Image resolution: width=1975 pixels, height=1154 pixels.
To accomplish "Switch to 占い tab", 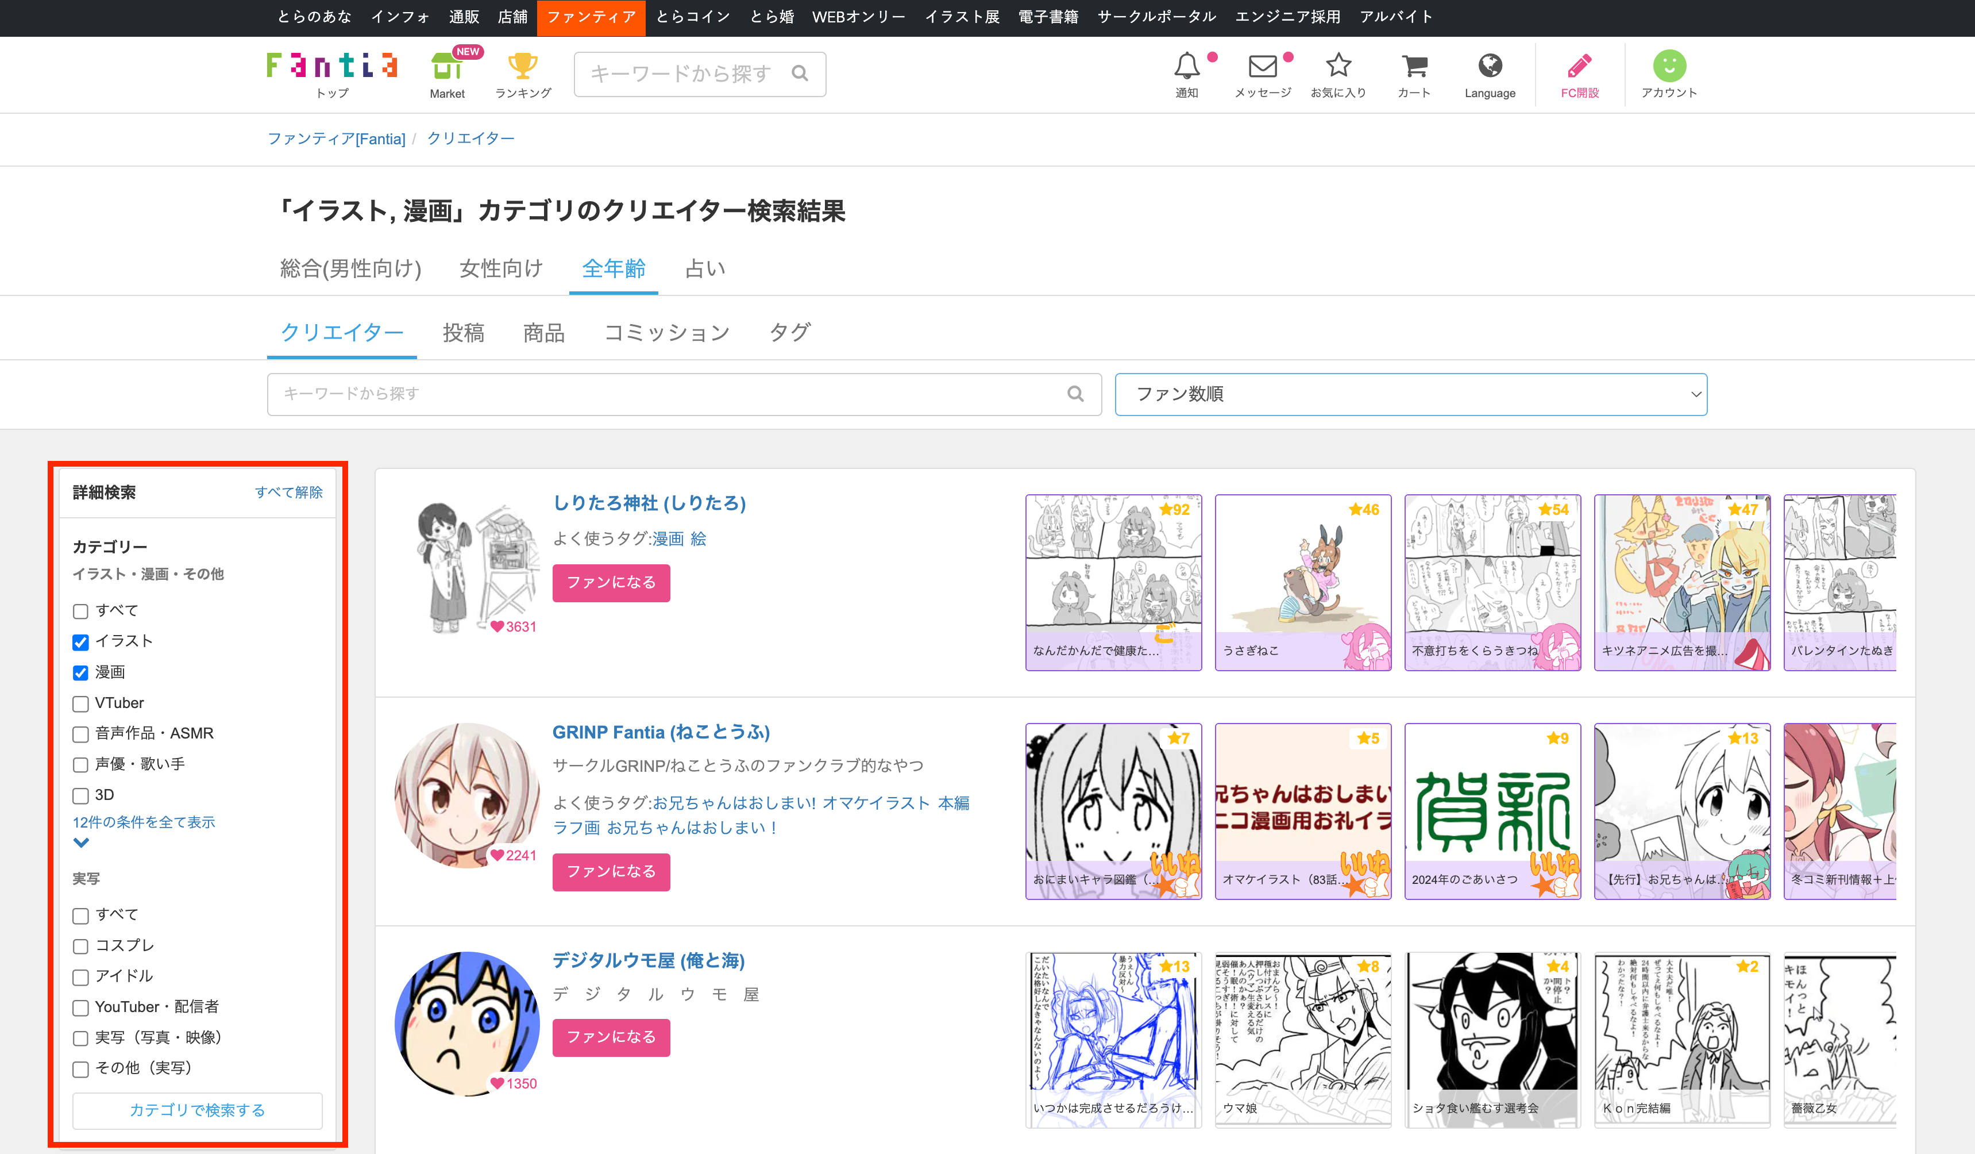I will [x=705, y=269].
